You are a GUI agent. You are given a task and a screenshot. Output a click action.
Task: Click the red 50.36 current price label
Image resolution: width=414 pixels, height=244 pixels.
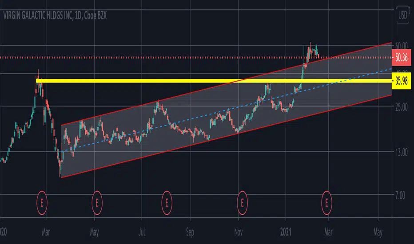401,58
